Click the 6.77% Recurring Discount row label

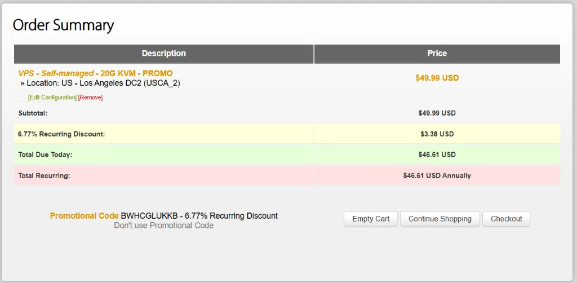(61, 134)
